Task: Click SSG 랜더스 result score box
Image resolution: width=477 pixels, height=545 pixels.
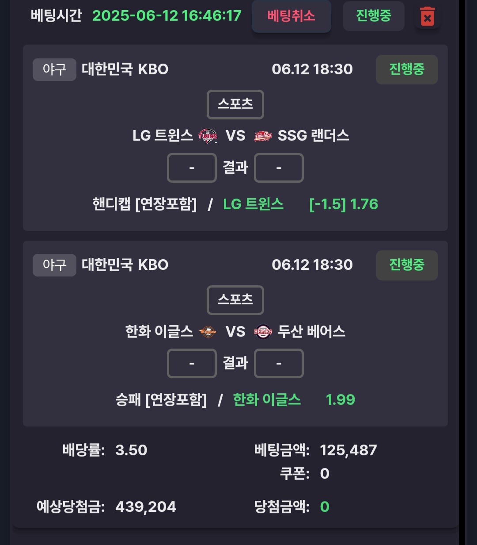Action: pyautogui.click(x=279, y=168)
